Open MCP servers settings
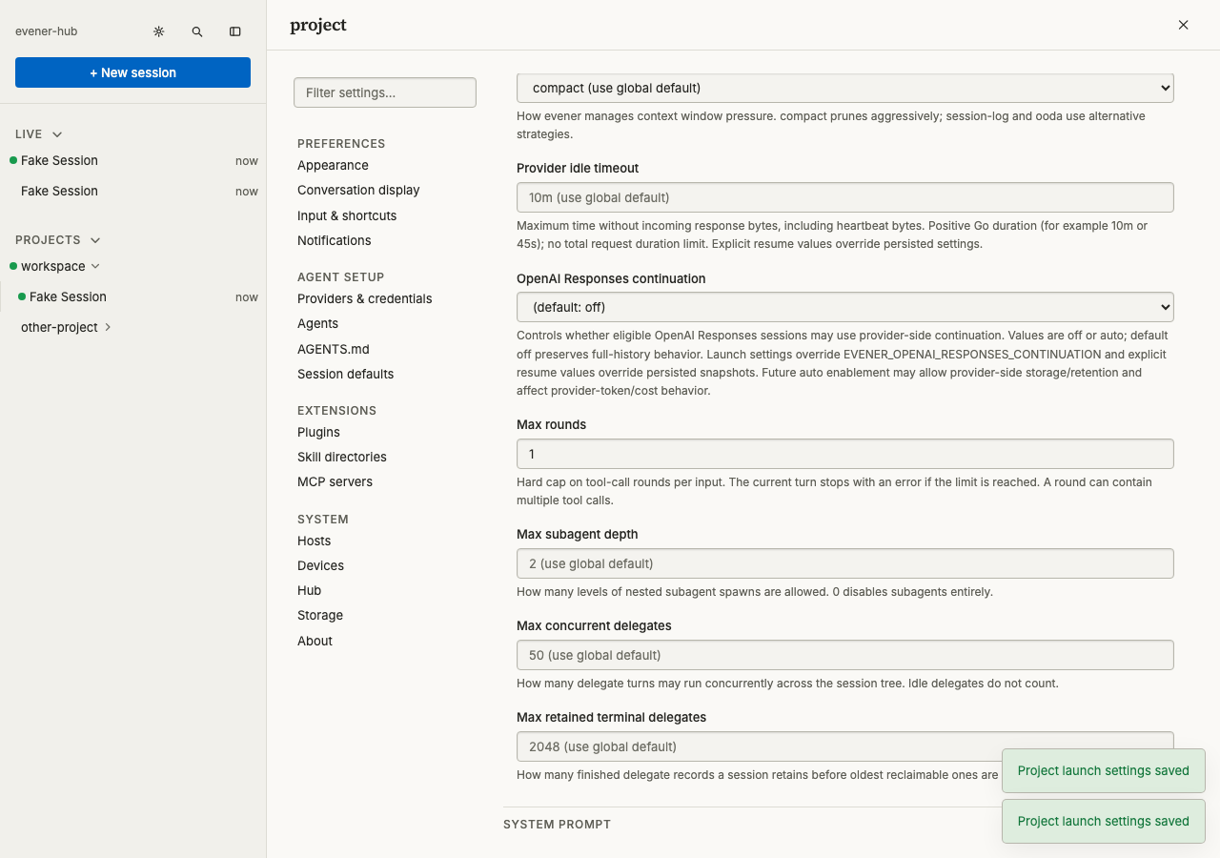Screen dimensions: 1220x858 tap(335, 481)
